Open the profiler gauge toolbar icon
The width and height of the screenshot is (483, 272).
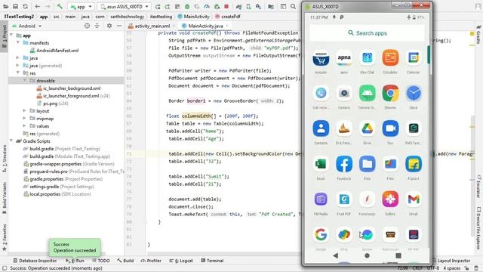pyautogui.click(x=207, y=7)
